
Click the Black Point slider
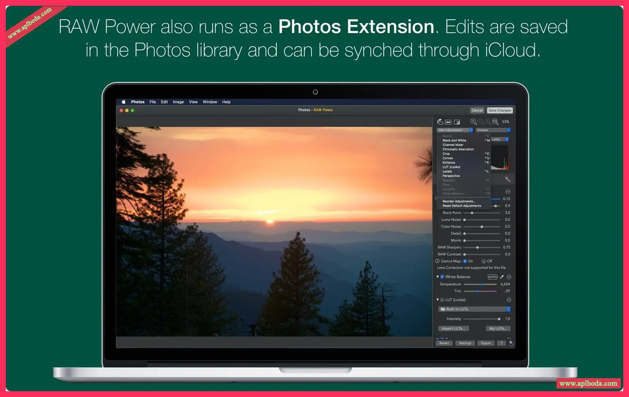pyautogui.click(x=482, y=213)
